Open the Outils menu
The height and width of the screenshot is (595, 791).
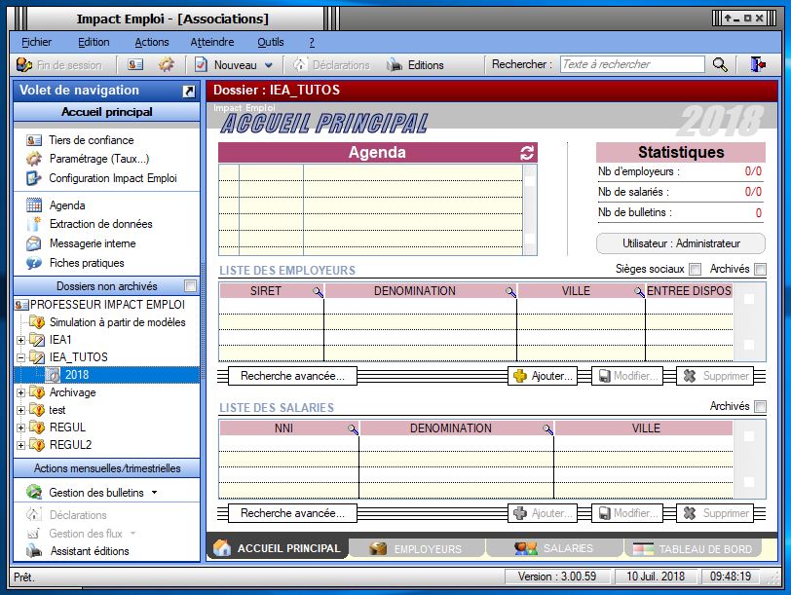[271, 42]
